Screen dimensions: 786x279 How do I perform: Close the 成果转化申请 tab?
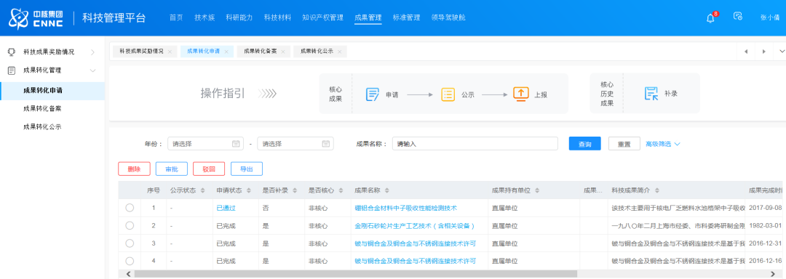click(x=226, y=52)
